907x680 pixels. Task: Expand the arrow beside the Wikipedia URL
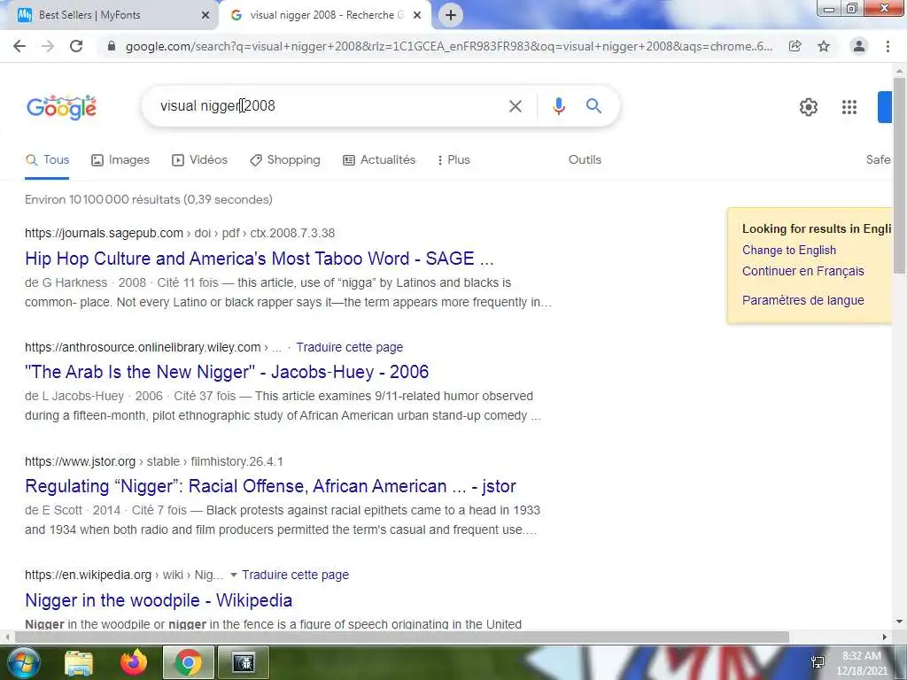(x=233, y=576)
